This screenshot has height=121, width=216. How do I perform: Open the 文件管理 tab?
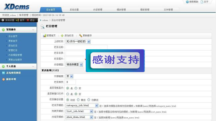pyautogui.click(x=168, y=10)
